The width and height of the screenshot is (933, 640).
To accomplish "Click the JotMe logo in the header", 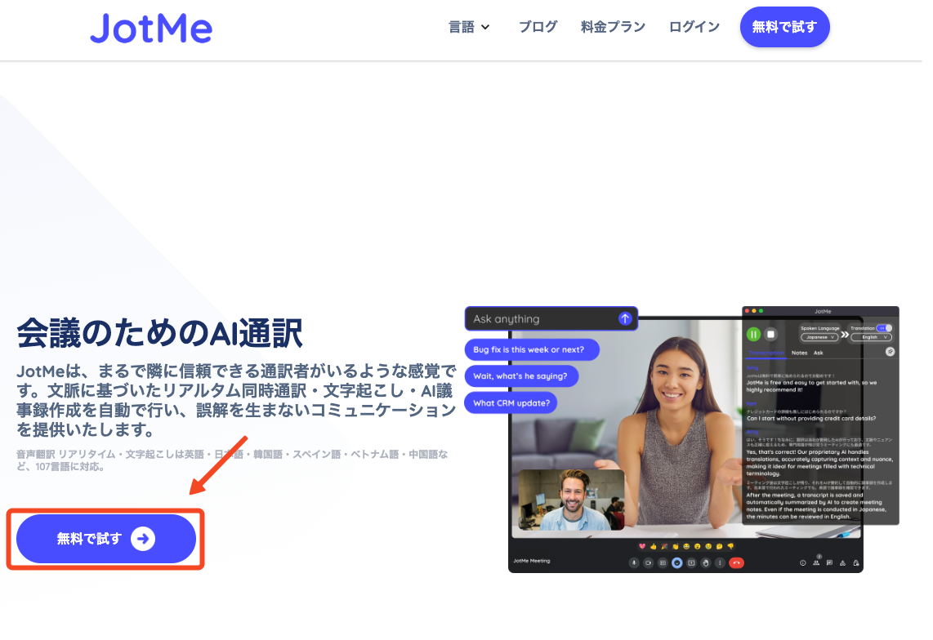I will click(152, 28).
